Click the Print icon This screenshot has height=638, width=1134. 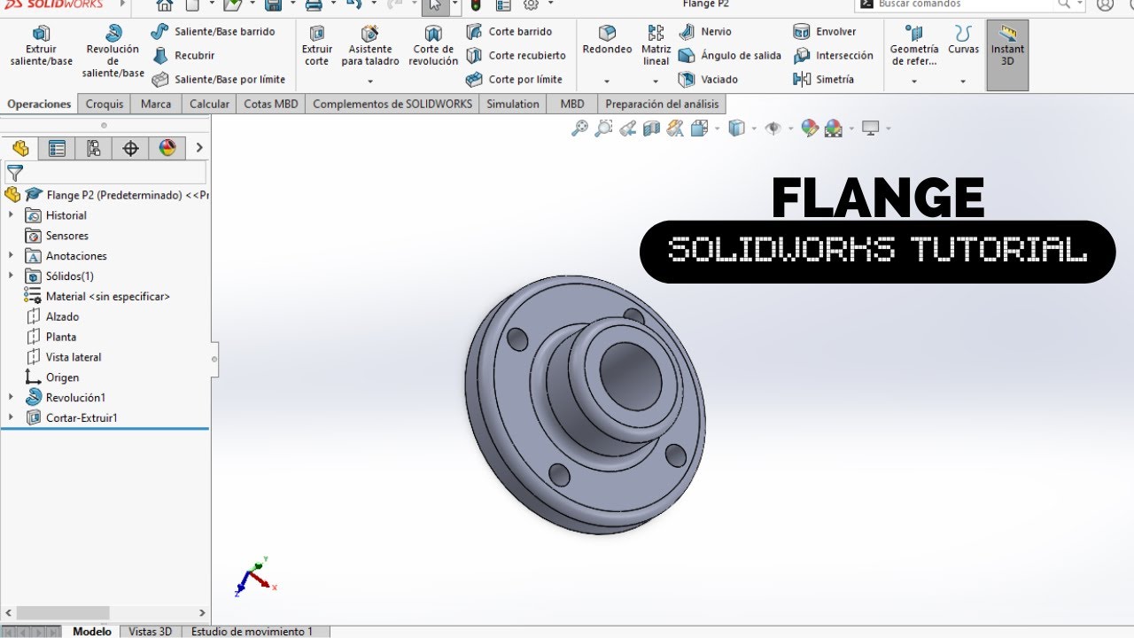313,4
